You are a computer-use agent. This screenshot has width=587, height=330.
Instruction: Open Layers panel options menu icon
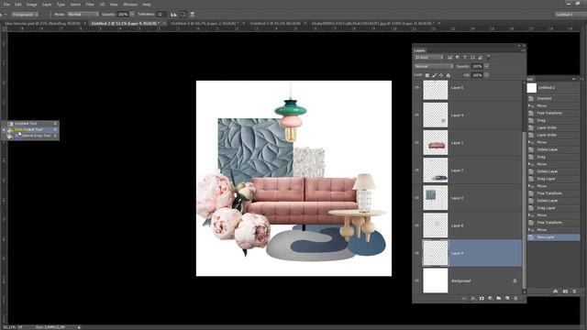click(x=523, y=50)
